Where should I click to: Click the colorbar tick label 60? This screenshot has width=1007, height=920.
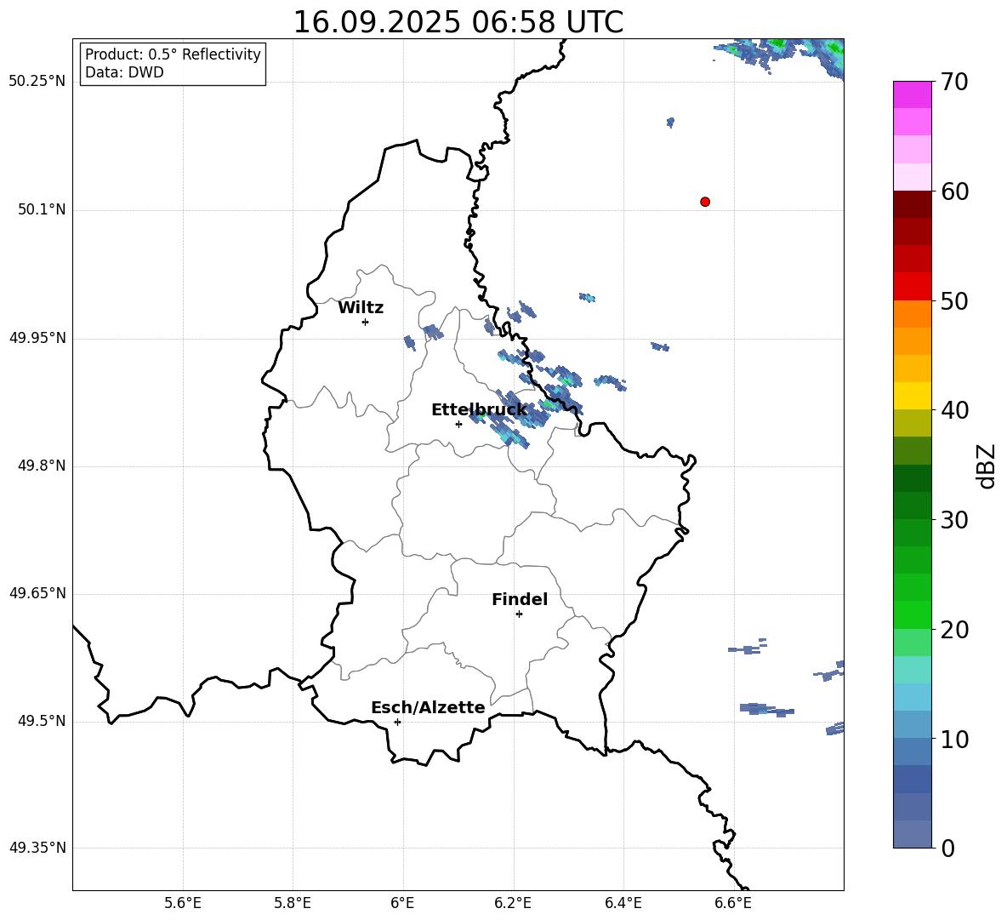point(954,191)
